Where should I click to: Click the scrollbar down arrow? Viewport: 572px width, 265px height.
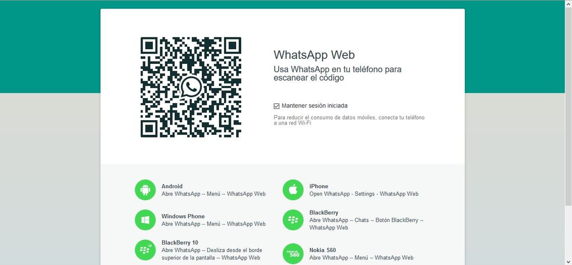pyautogui.click(x=568, y=262)
